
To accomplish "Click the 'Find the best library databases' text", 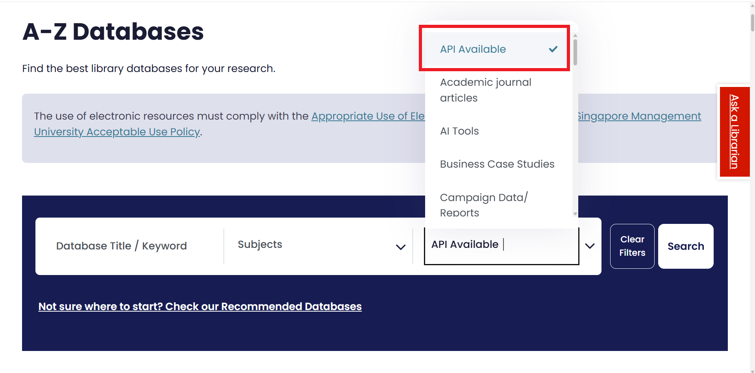I will (149, 68).
